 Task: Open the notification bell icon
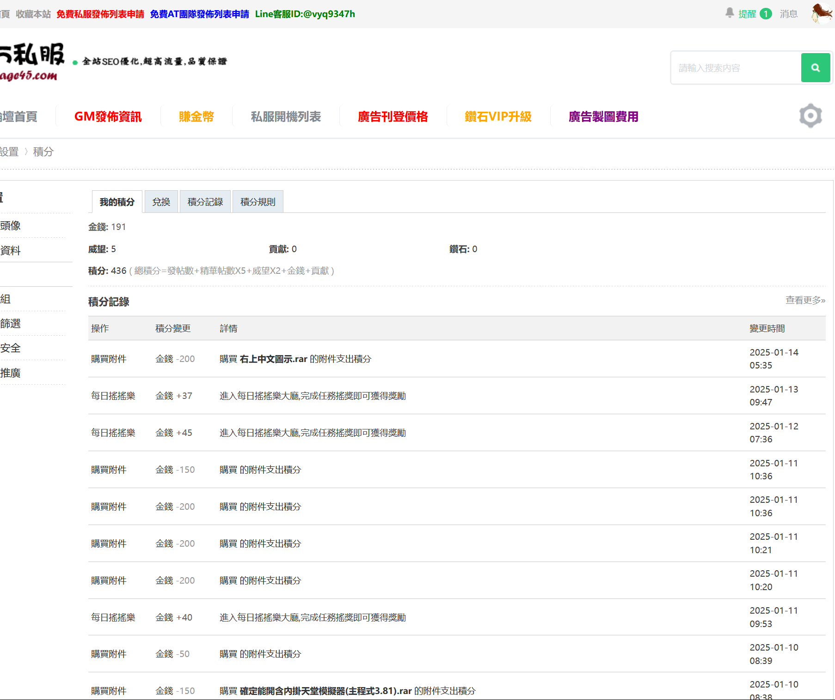730,13
